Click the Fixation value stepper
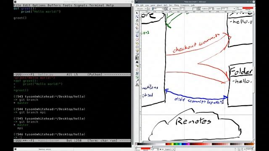 [213, 9]
